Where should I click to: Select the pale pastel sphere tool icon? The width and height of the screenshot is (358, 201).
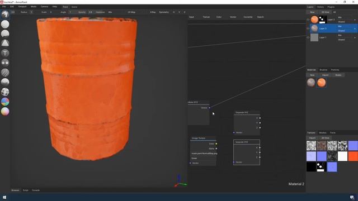tap(5, 112)
